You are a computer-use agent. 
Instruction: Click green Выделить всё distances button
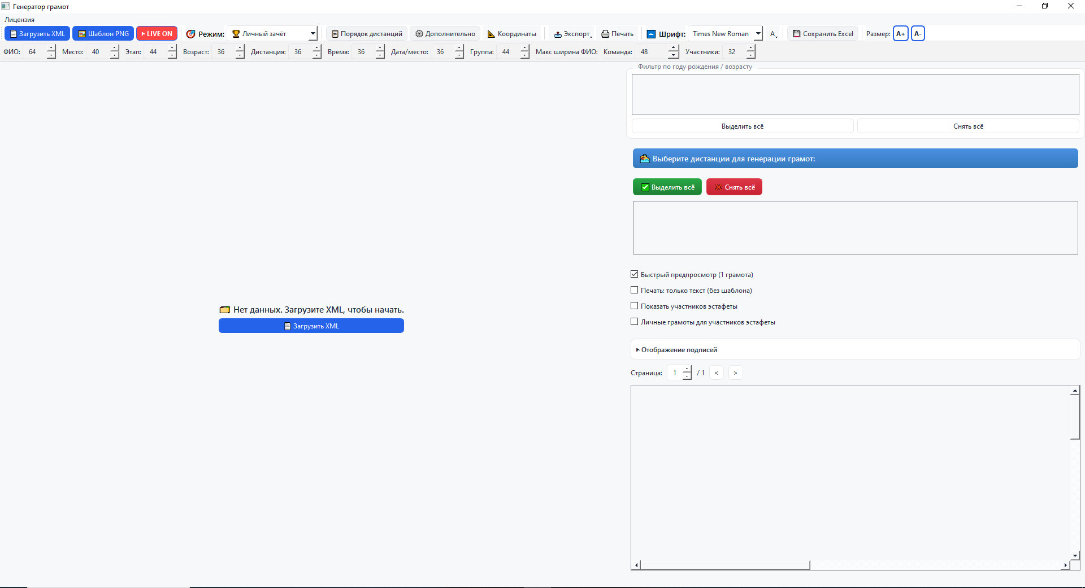coord(667,187)
